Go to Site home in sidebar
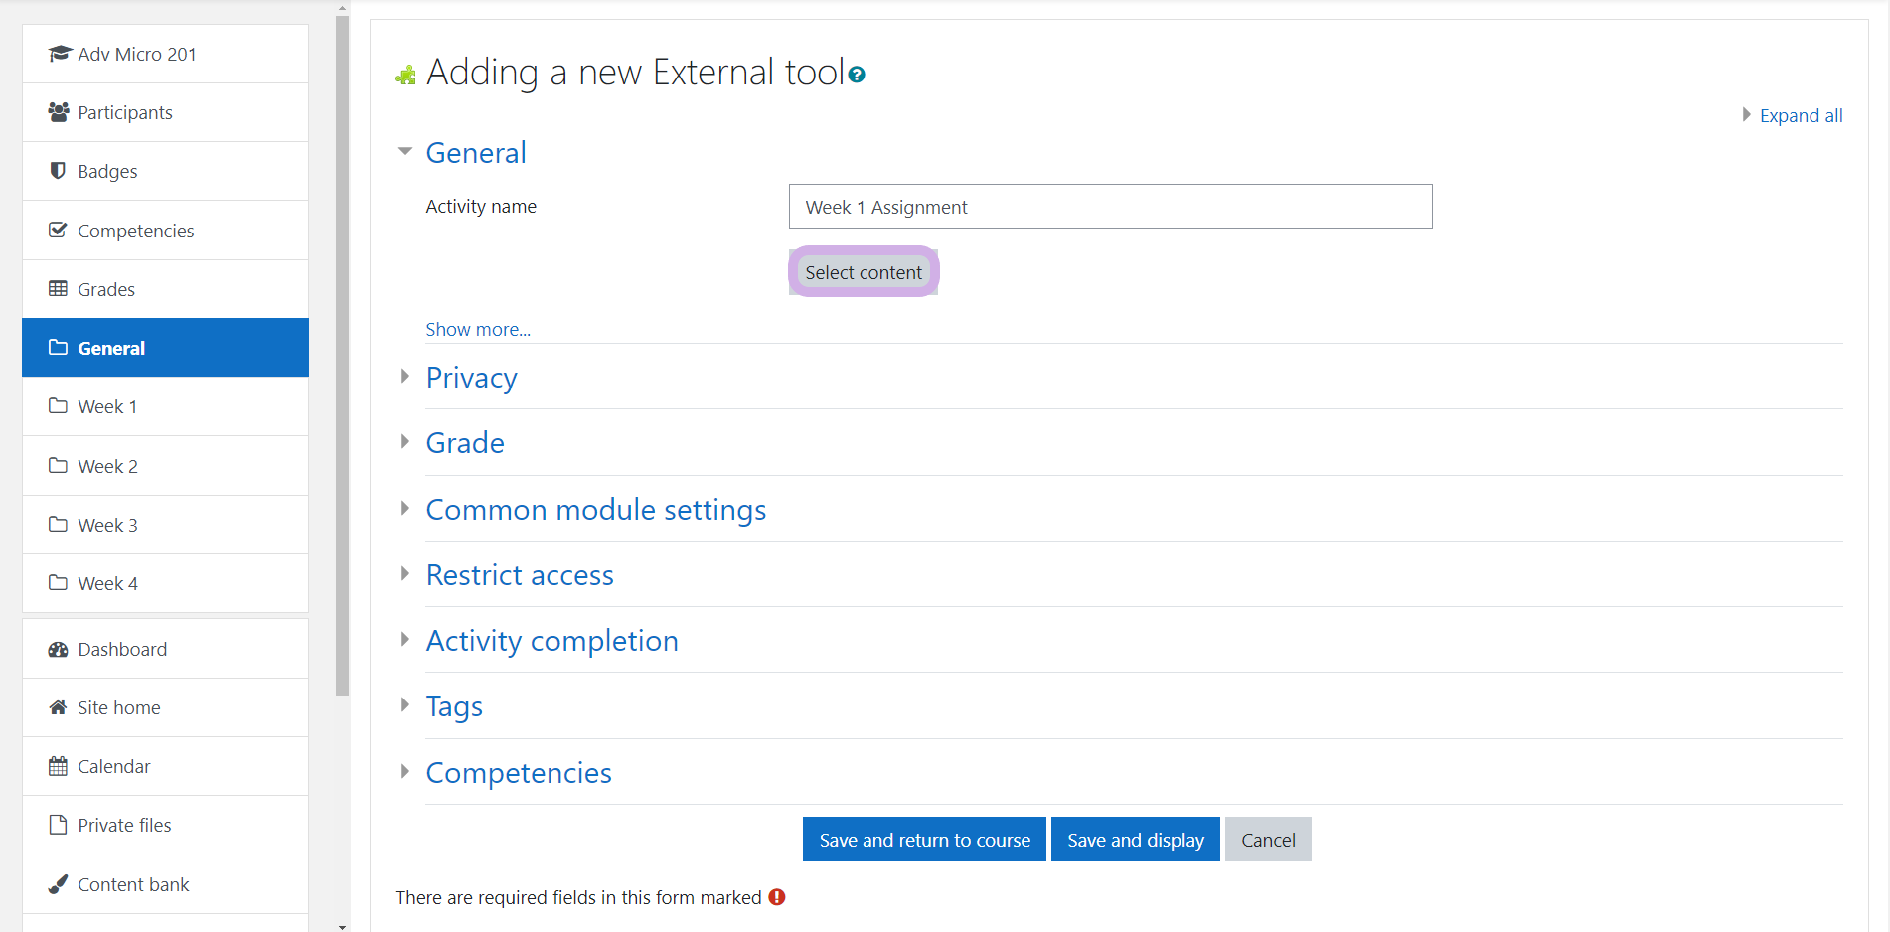 [x=119, y=707]
